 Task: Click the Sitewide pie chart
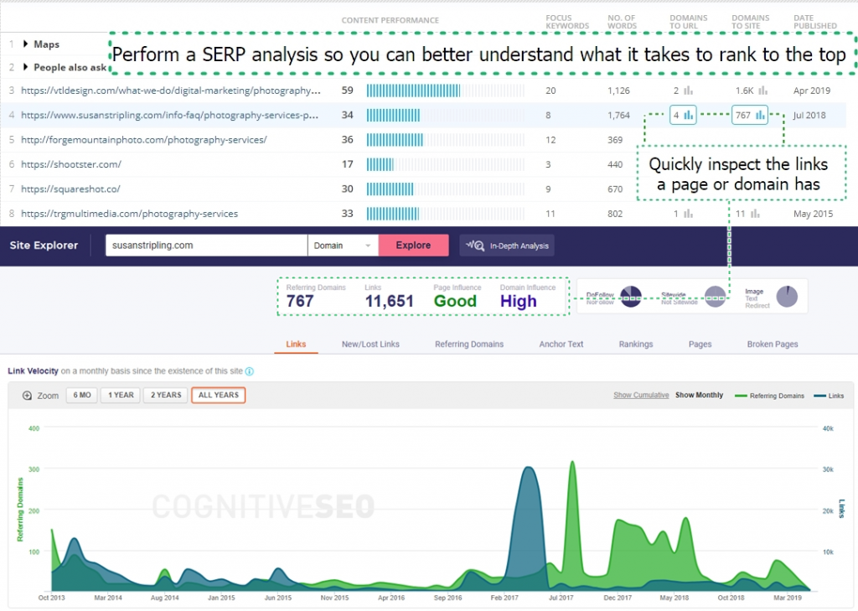point(716,296)
